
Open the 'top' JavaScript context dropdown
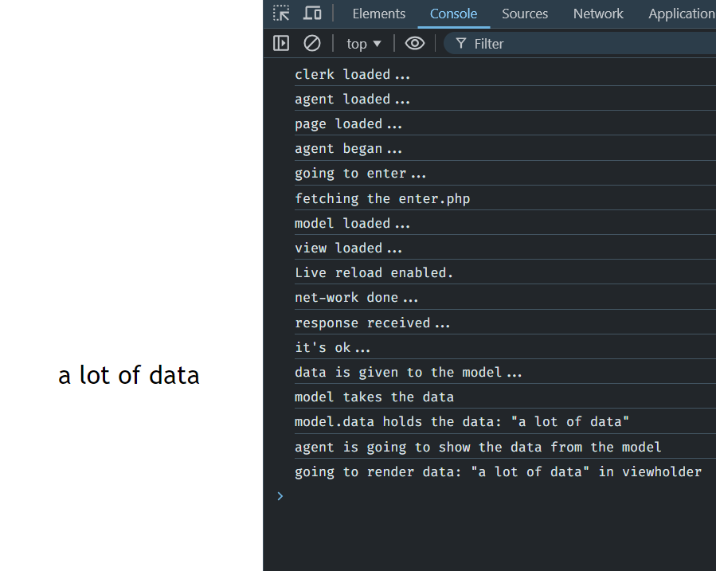click(363, 44)
